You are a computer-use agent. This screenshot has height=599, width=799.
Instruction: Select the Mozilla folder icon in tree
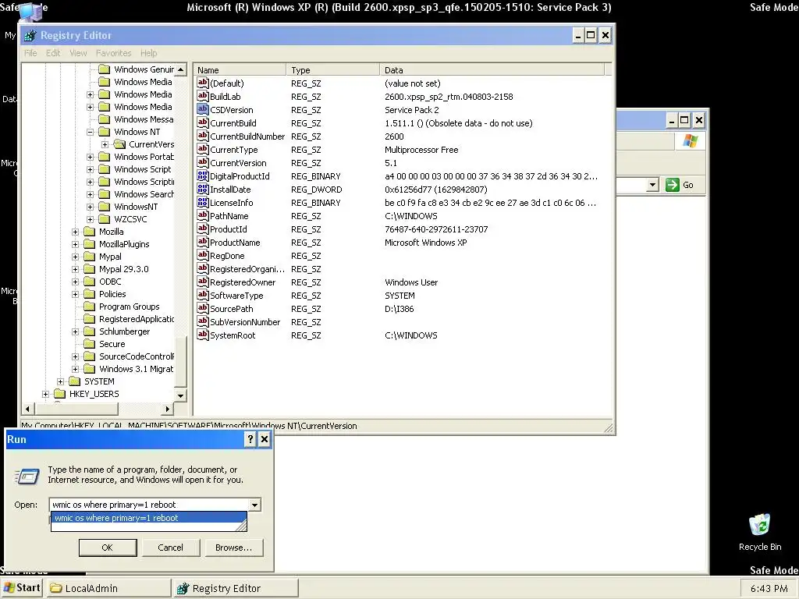coord(89,232)
